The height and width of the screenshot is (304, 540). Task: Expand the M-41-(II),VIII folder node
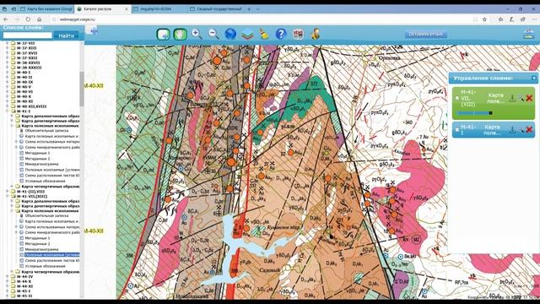(8, 192)
